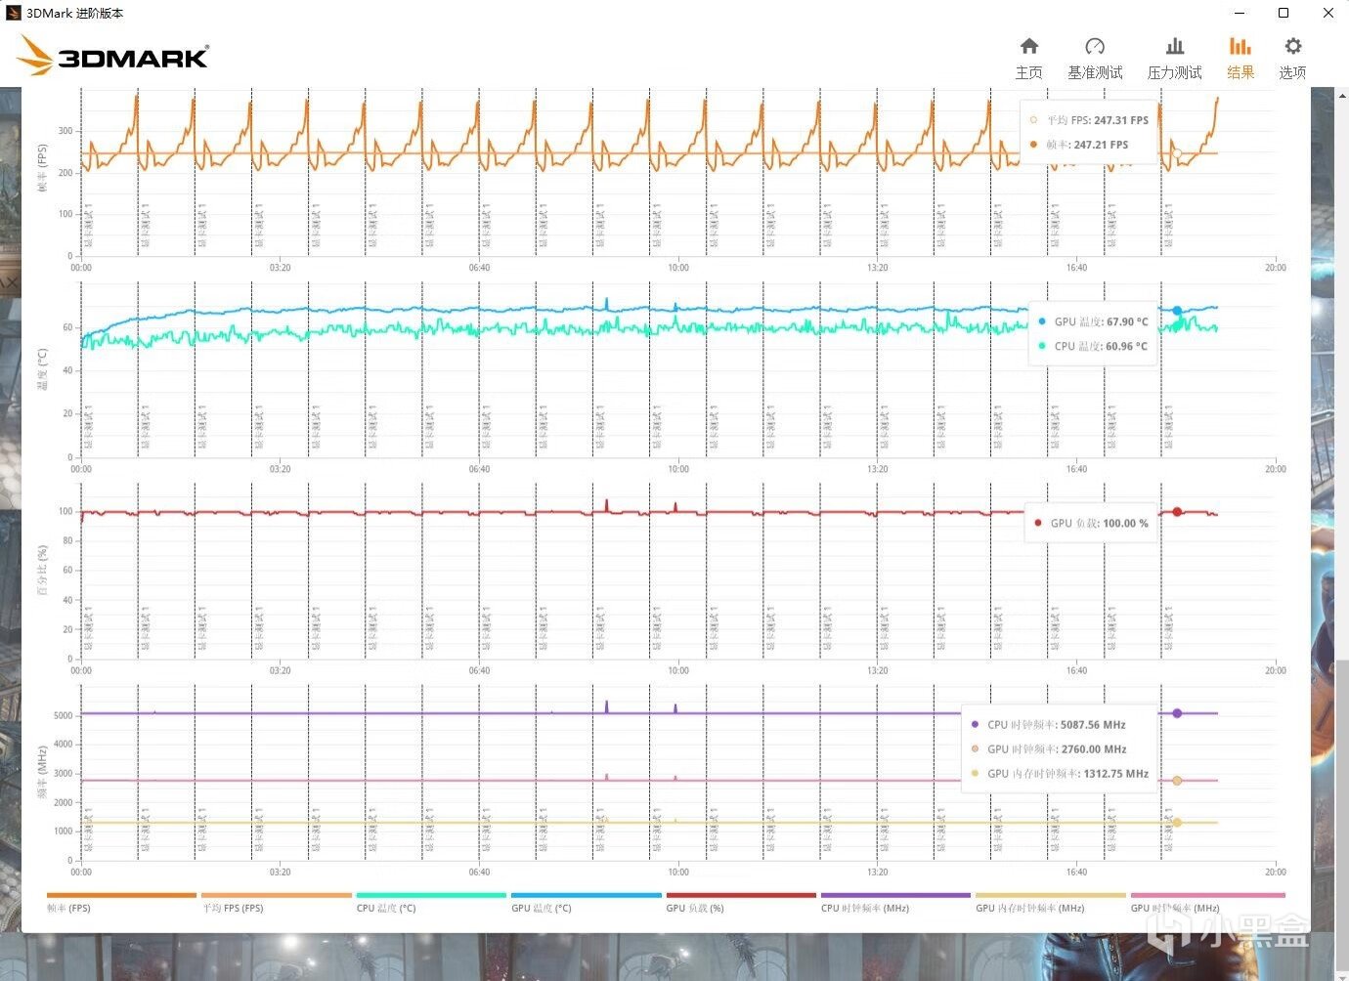
Task: Click the 频率 (MHz) vertical axis title
Action: [42, 772]
